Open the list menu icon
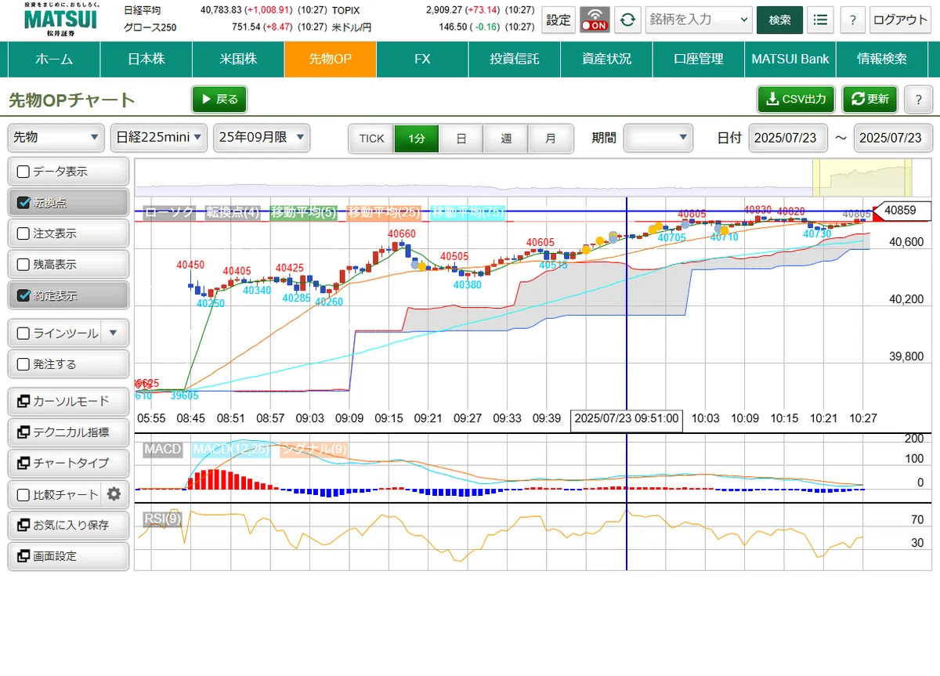This screenshot has height=676, width=940. click(820, 20)
